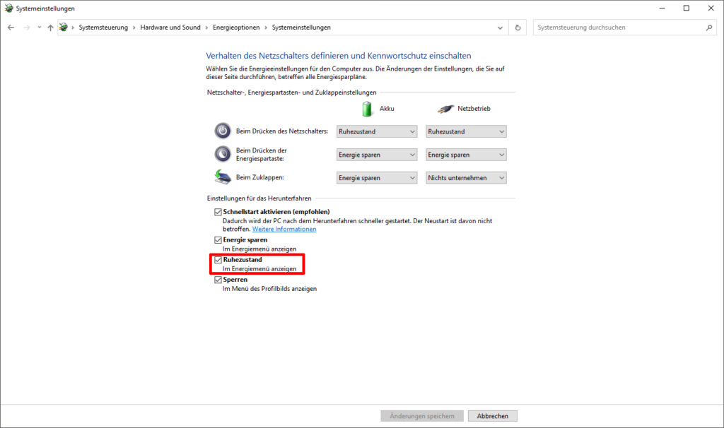Toggle the Schnellstart aktivieren checkbox
The height and width of the screenshot is (428, 724).
click(218, 212)
